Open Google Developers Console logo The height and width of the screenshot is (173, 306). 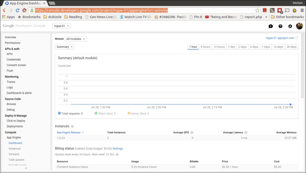tap(24, 26)
